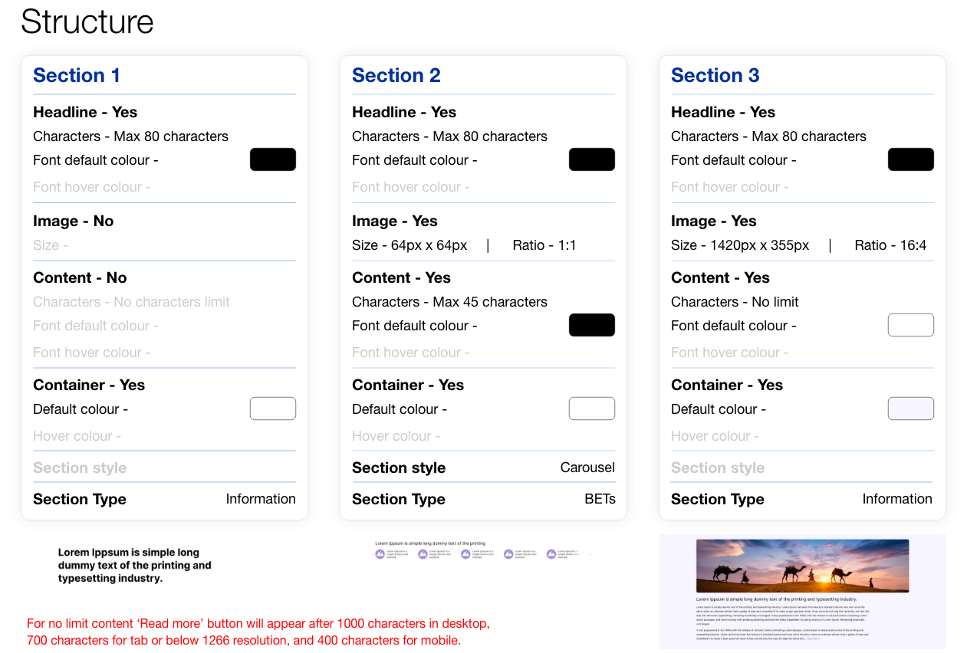Select the 'Section 1' title
This screenshot has height=653, width=967.
pos(77,75)
